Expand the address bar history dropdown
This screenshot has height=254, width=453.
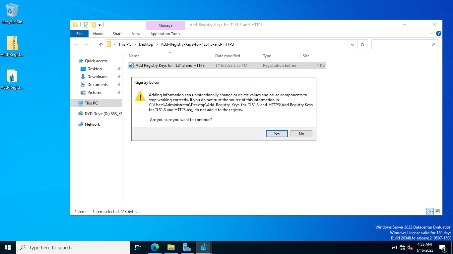click(352, 44)
